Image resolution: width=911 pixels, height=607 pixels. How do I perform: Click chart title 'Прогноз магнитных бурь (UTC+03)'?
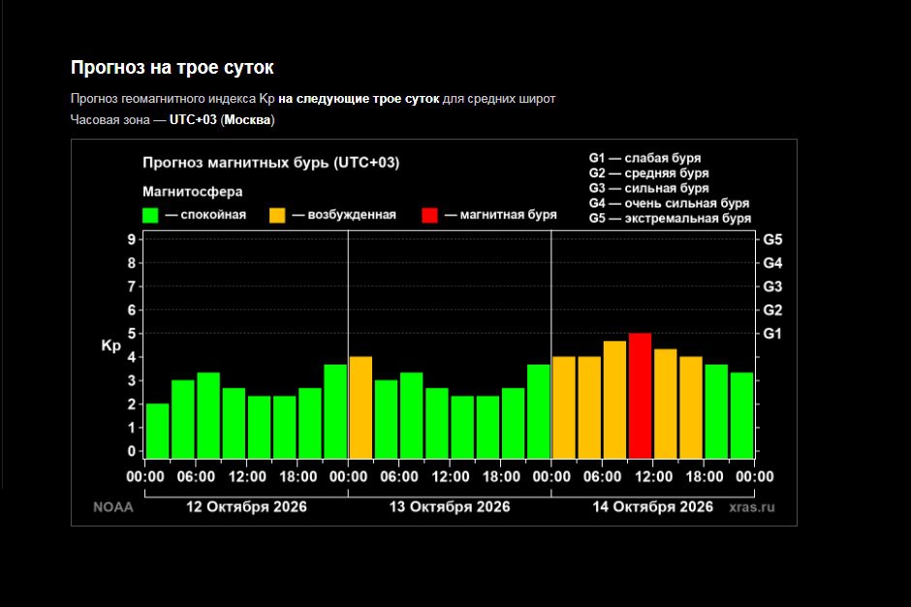270,162
